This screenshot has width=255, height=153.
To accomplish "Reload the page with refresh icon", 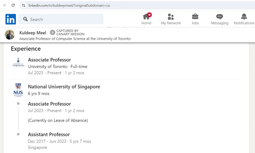I will point(13,5).
